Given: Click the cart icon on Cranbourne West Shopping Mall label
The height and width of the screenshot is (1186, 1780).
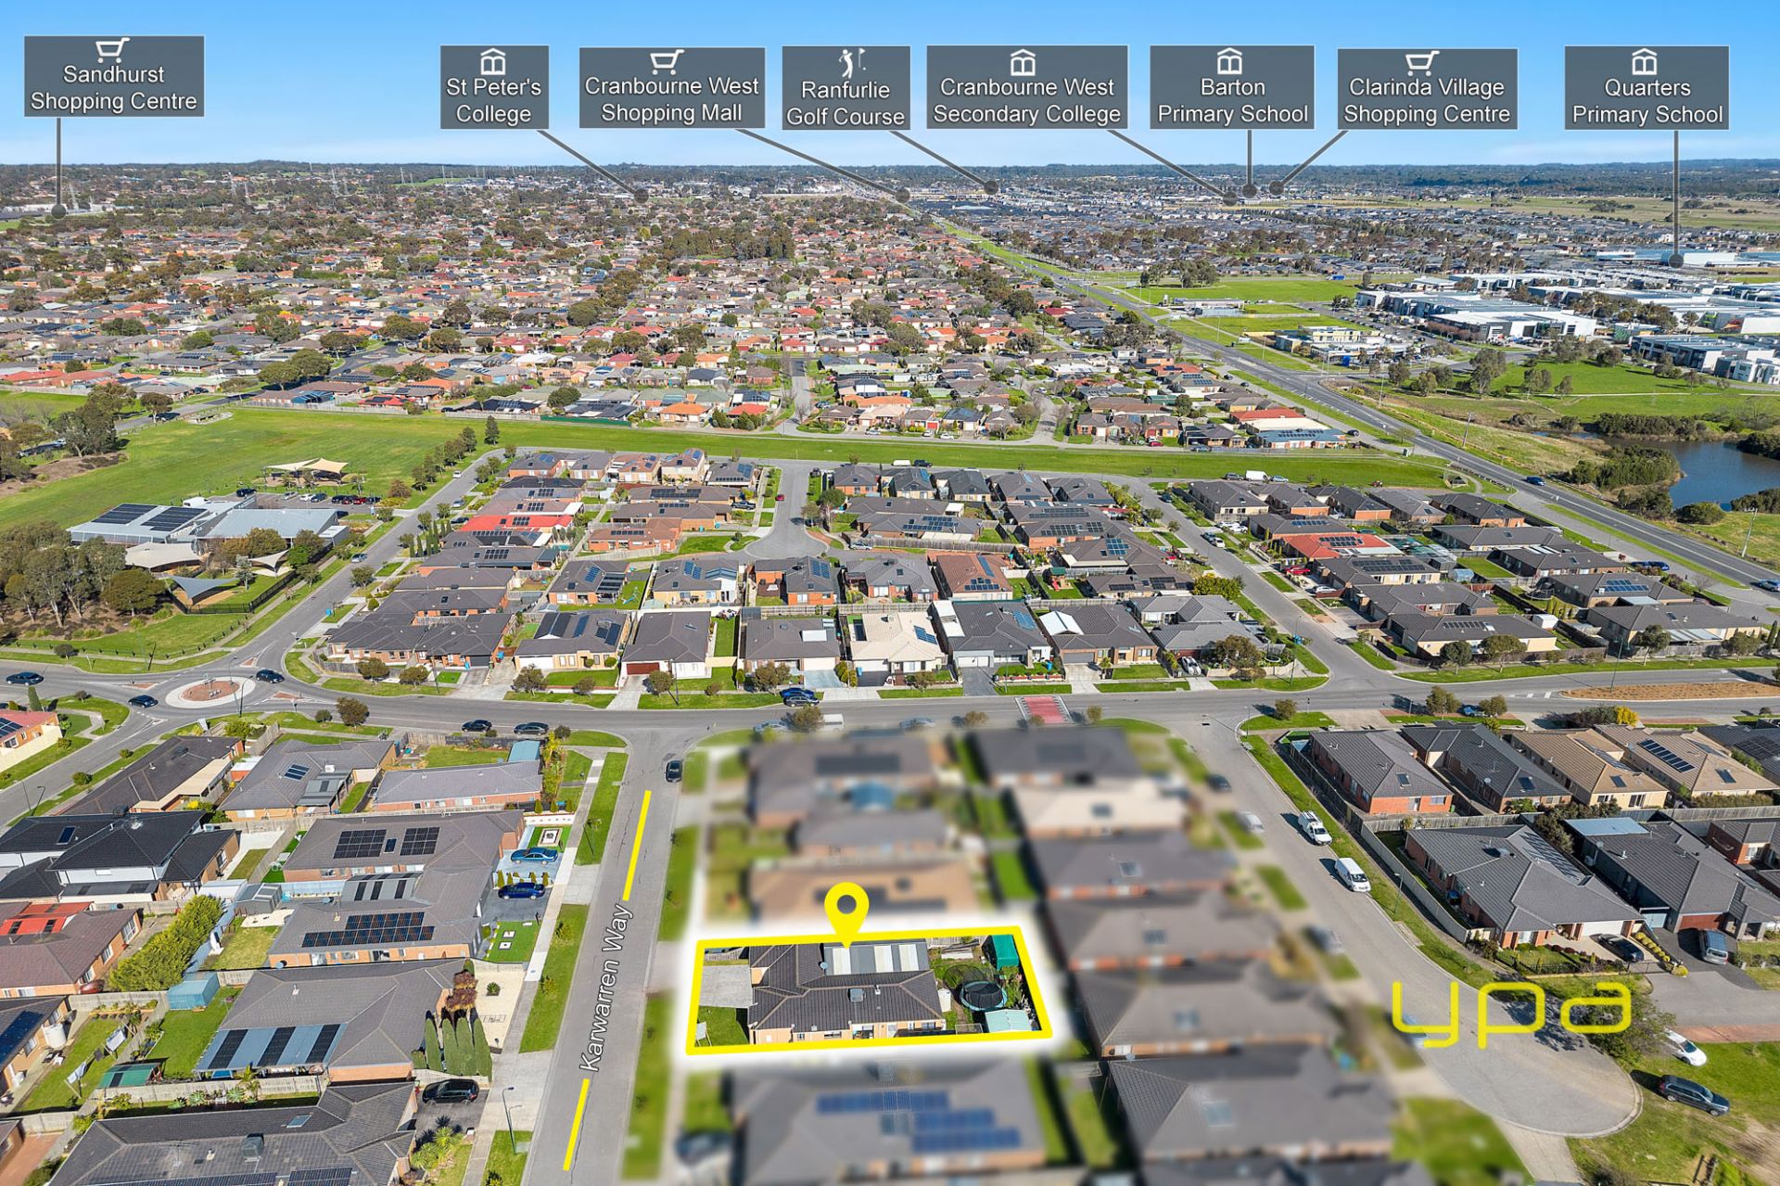Looking at the screenshot, I should (667, 62).
